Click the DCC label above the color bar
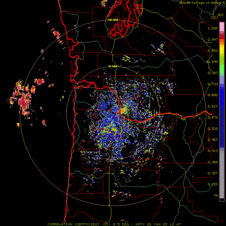The image size is (226, 226). [220, 15]
